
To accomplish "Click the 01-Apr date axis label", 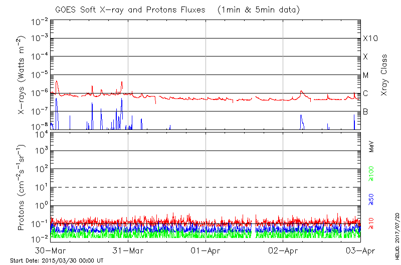I will pyautogui.click(x=206, y=250).
